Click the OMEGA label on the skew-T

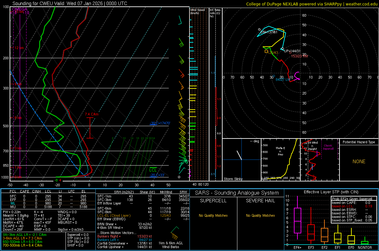click(20, 9)
